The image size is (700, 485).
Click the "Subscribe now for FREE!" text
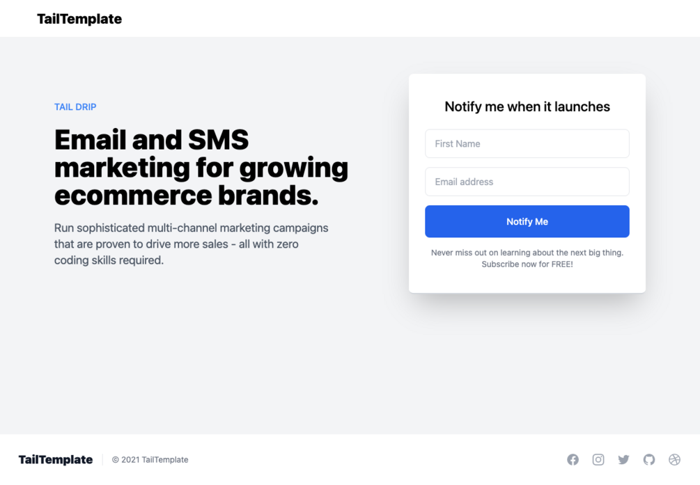[x=527, y=264]
